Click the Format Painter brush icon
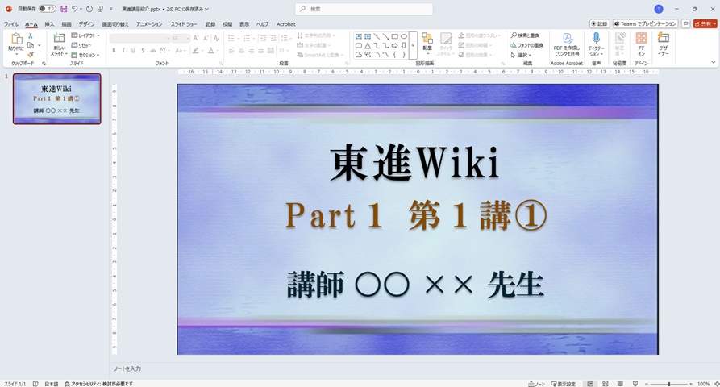This screenshot has height=387, width=720. 31,55
